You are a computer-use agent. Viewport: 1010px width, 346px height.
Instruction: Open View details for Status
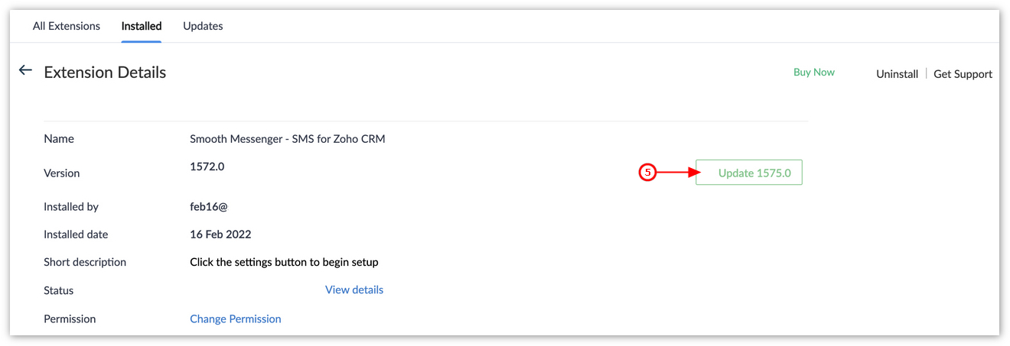pyautogui.click(x=354, y=289)
